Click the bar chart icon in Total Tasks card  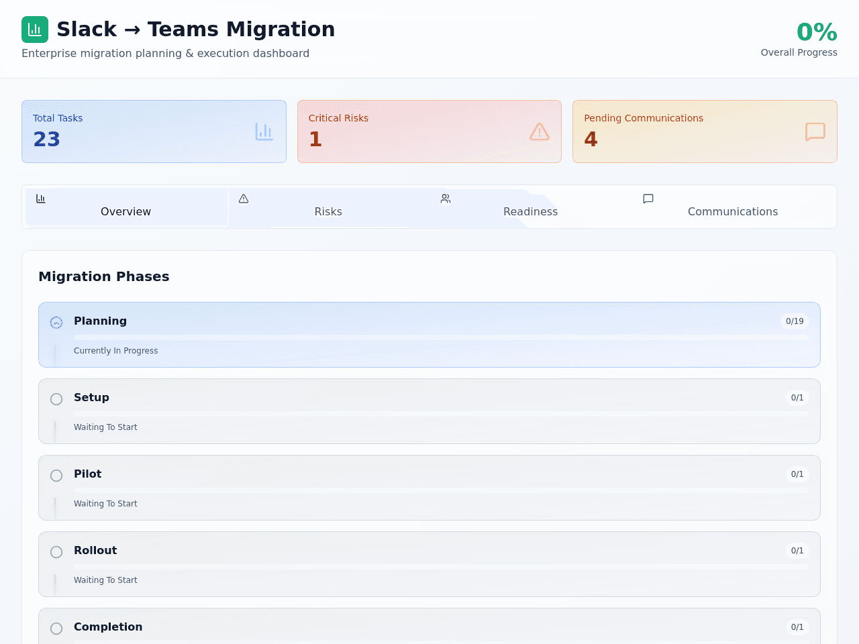click(264, 131)
